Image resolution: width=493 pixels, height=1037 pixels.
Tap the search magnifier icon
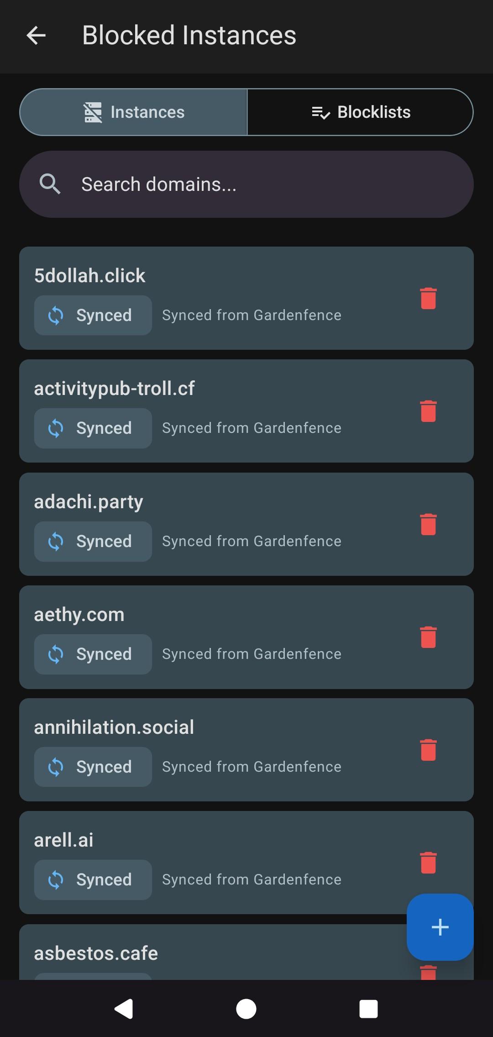(x=50, y=184)
